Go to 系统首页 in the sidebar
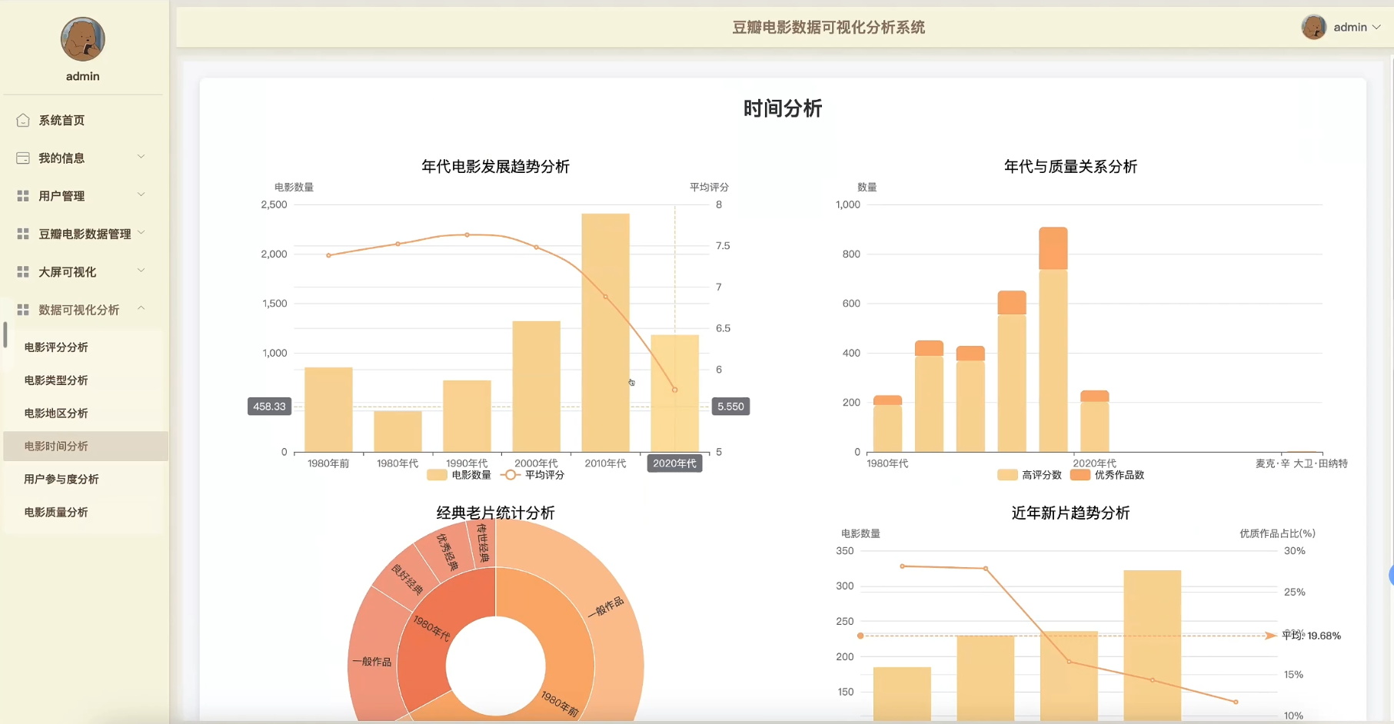1394x724 pixels. 85,120
